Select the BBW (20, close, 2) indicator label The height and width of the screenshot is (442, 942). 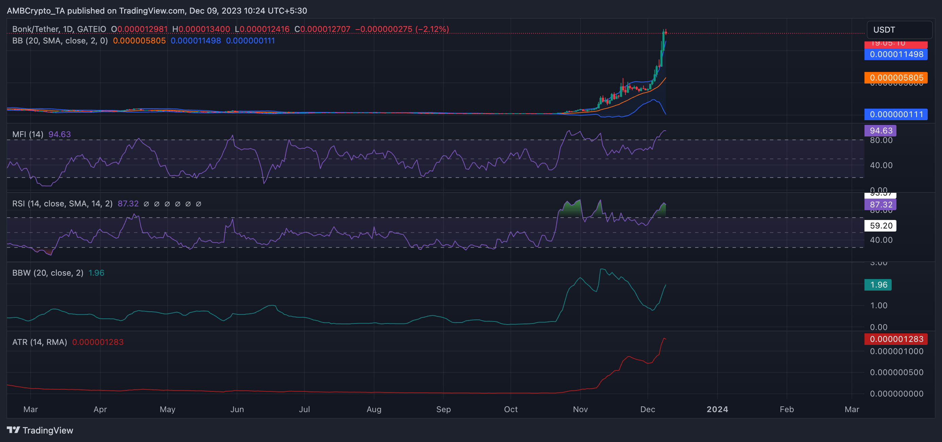point(48,273)
